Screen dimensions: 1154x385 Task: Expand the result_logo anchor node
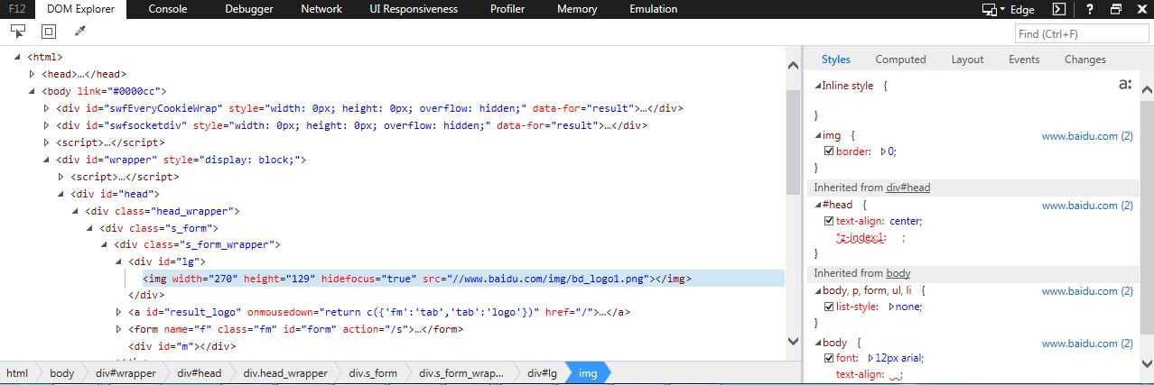click(x=119, y=312)
